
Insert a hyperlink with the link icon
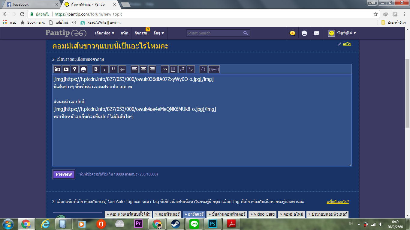click(165, 69)
